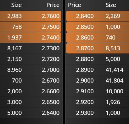
Task: Click the bid row priced 2.6600
Action: pos(31,91)
